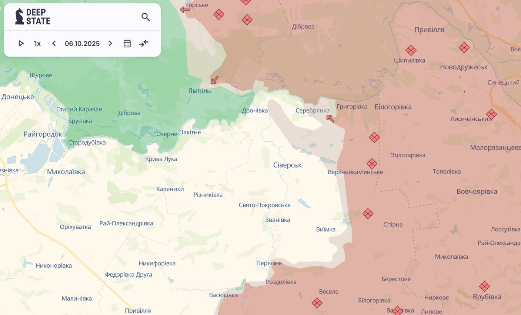Click the 06.10.2025 date field
521x315 pixels.
[x=82, y=44]
